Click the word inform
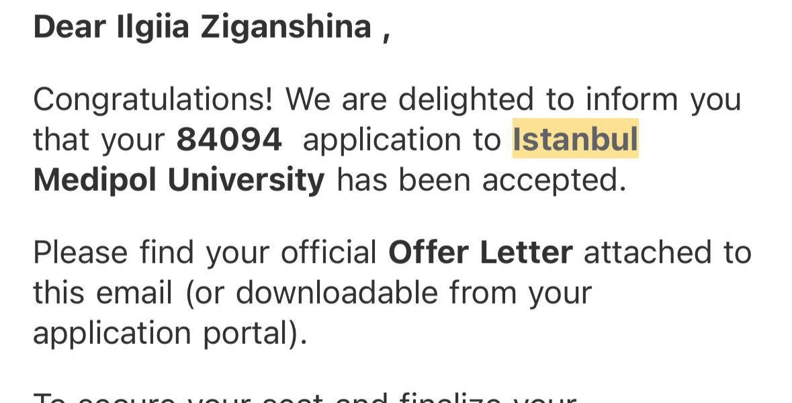Screen dimensions: 792x403 tap(632, 99)
